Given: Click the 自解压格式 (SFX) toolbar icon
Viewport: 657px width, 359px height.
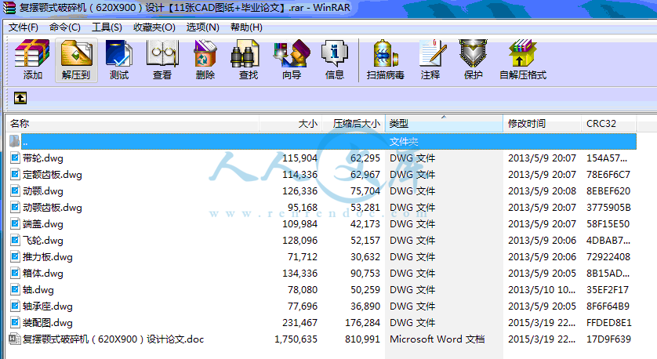Looking at the screenshot, I should 522,53.
